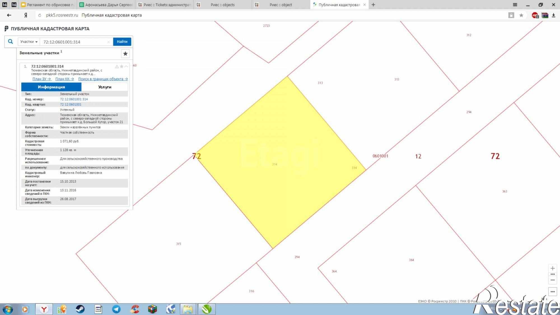Open Yandex Browser from the taskbar
This screenshot has width=560, height=315.
click(44, 309)
